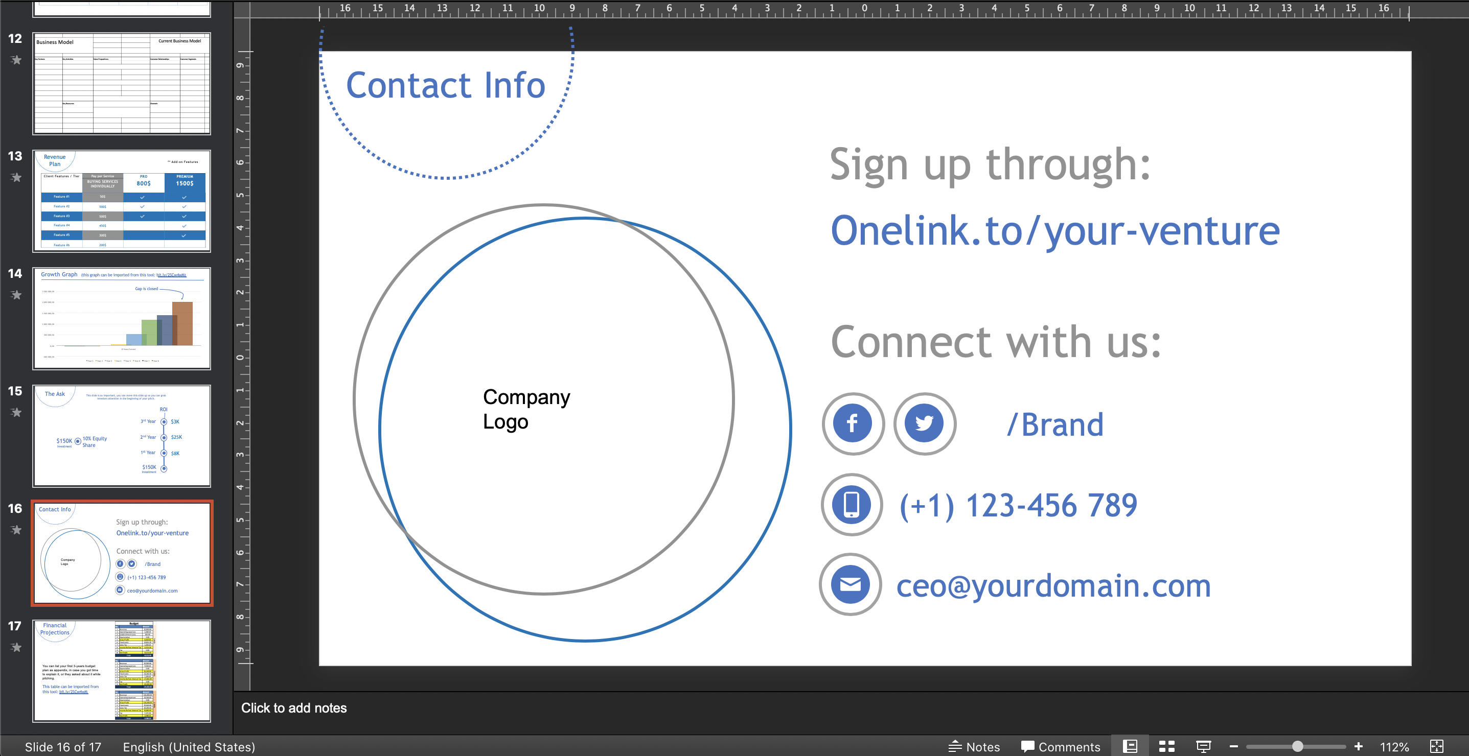Toggle the Notes pane button
This screenshot has width=1469, height=756.
[974, 746]
